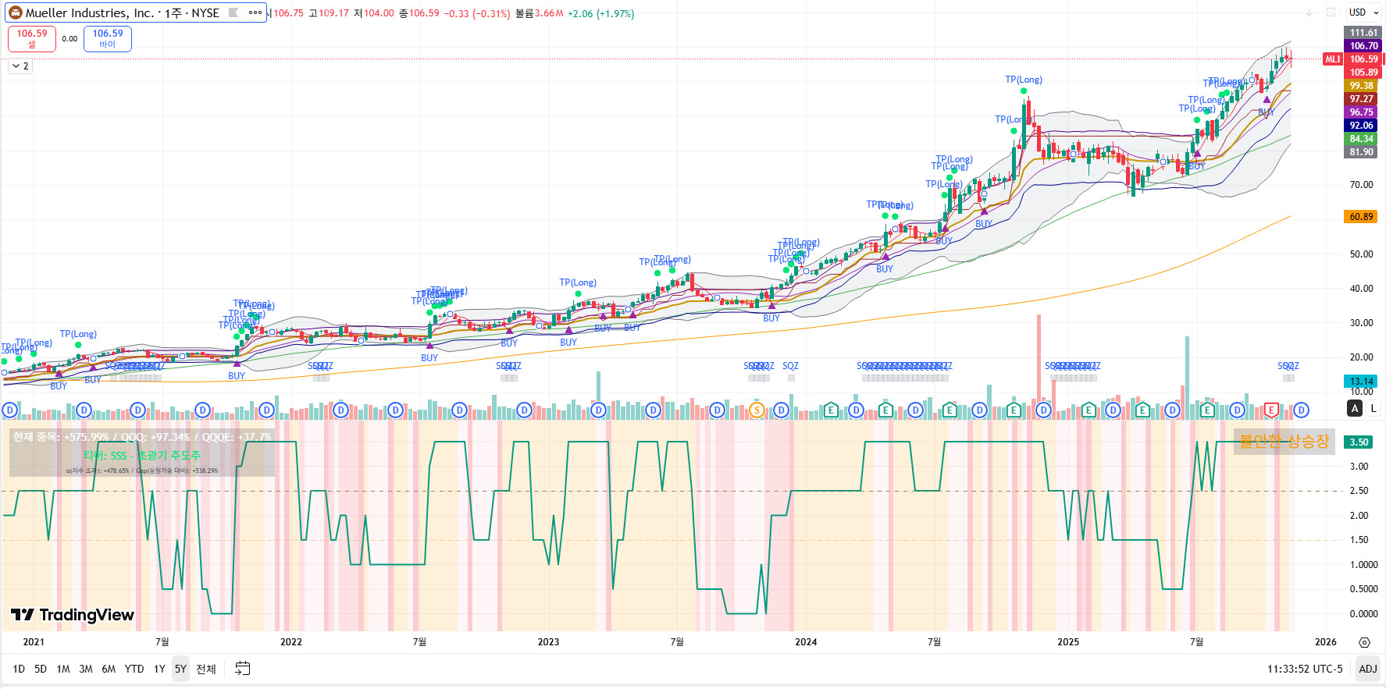Click the red E earnings marker
Viewport: 1386px width, 689px height.
(x=1271, y=410)
